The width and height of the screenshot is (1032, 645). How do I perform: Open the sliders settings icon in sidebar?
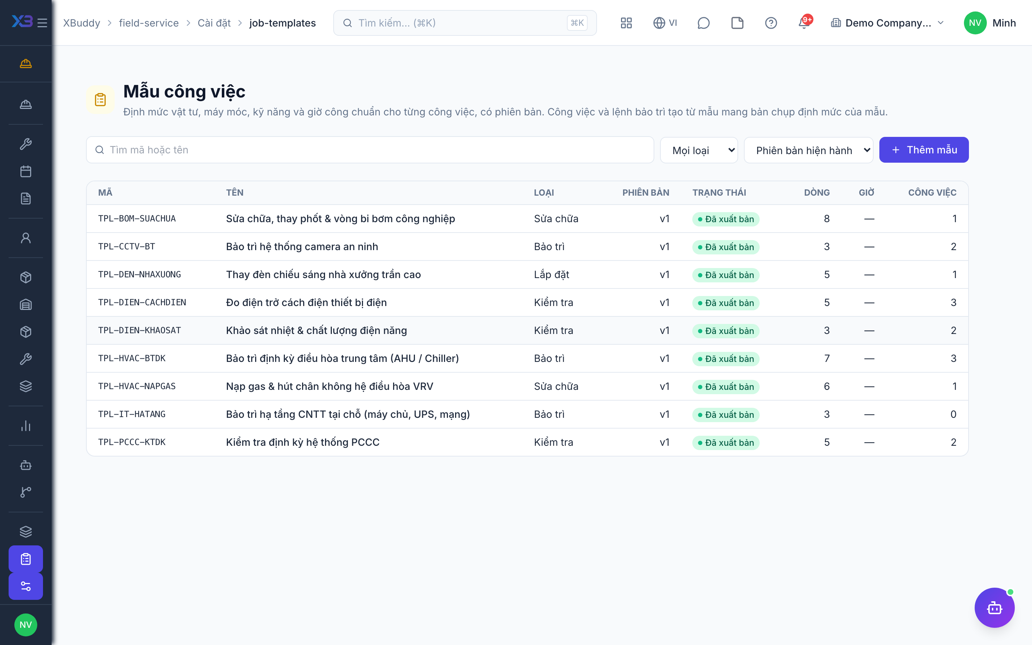point(25,586)
